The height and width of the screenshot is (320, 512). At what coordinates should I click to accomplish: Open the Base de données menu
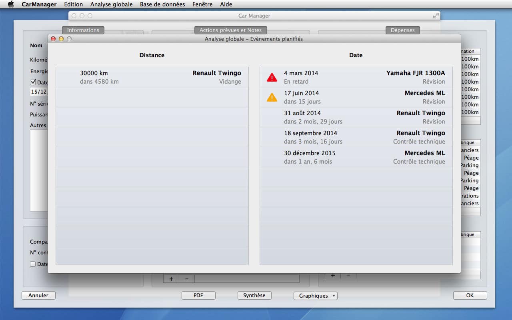162,4
